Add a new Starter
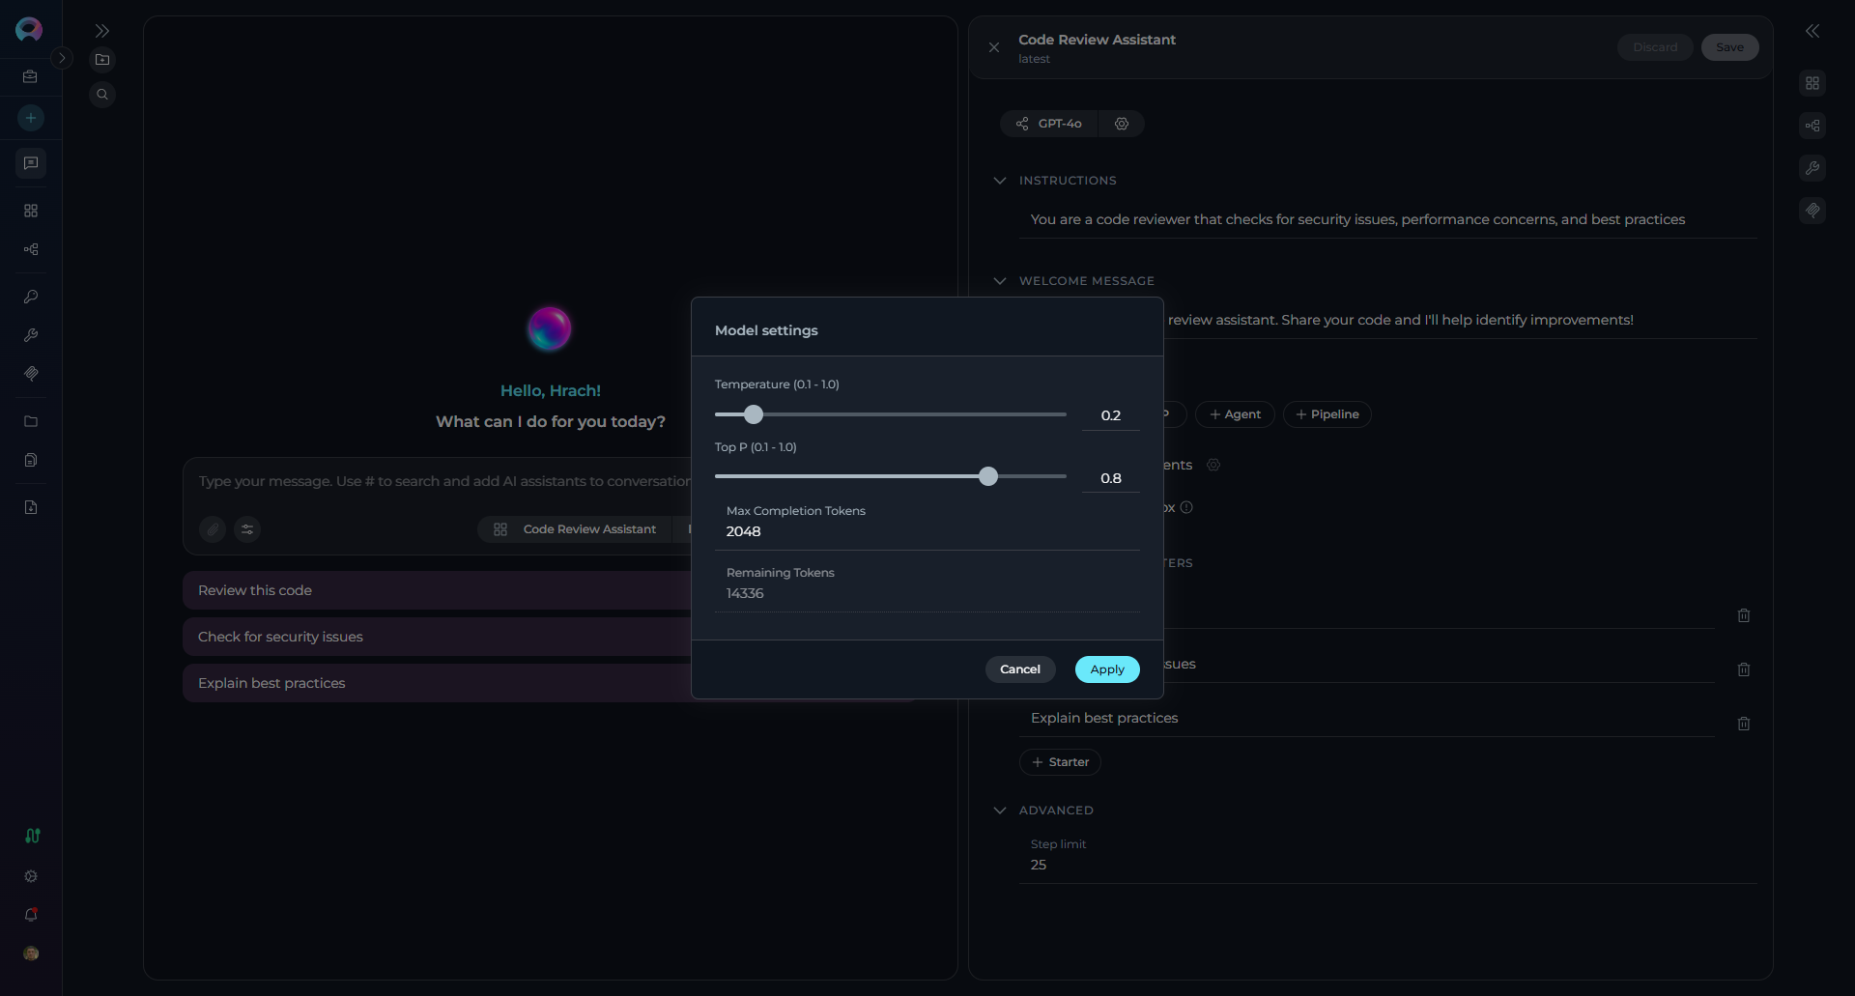 (1060, 762)
